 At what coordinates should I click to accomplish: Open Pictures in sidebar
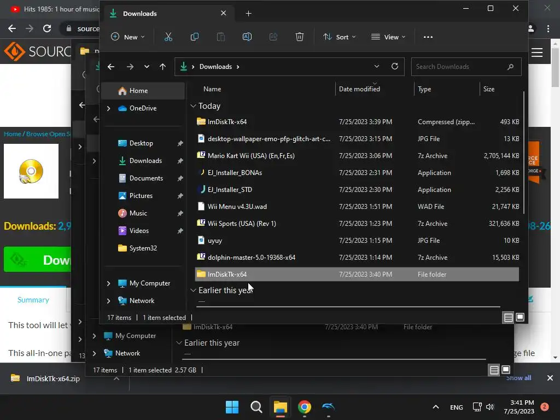141,196
